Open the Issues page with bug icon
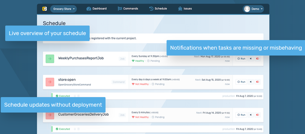The width and height of the screenshot is (305, 134). coord(185,9)
